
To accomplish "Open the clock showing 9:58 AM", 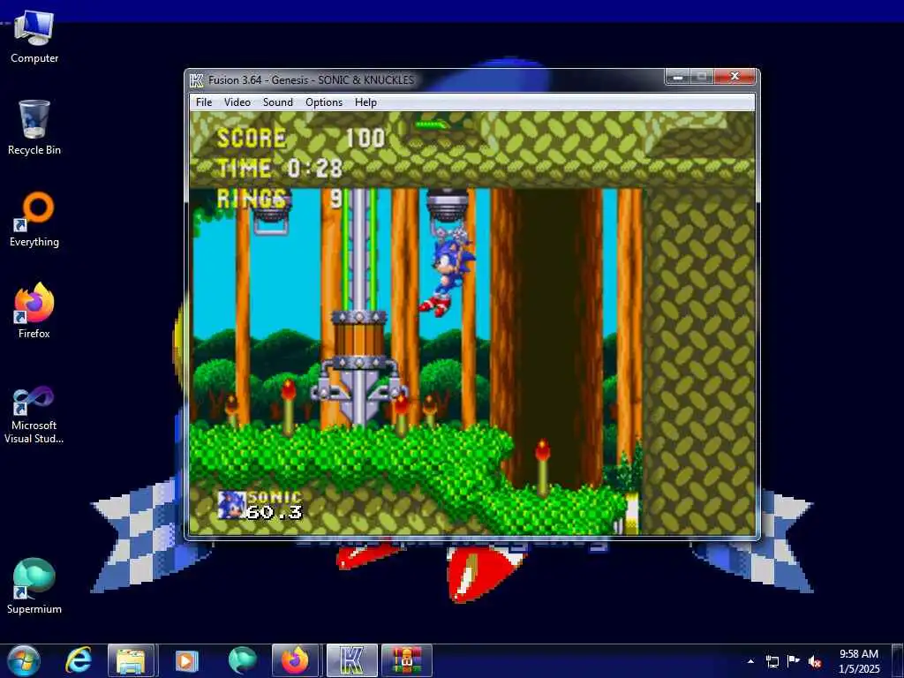I will pyautogui.click(x=859, y=661).
